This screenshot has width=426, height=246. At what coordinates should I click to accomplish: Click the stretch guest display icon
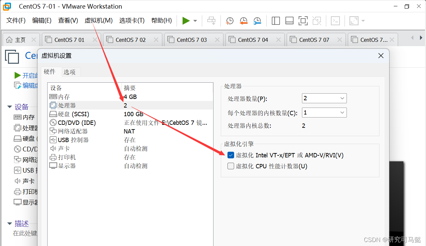click(x=354, y=21)
